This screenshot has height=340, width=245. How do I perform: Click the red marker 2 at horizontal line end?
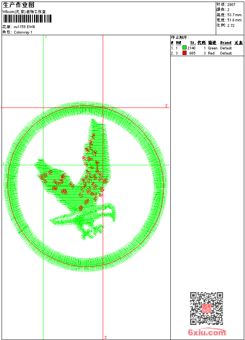pos(166,106)
